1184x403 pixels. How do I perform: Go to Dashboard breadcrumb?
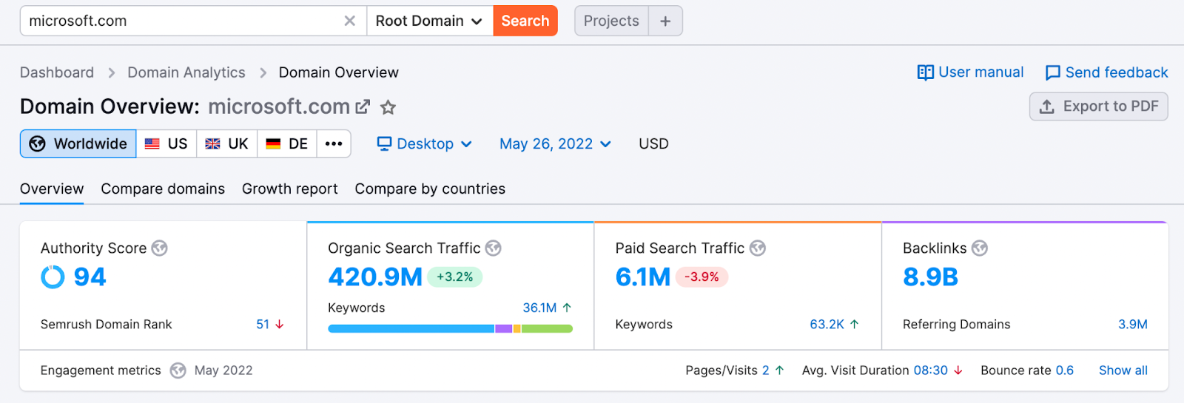click(x=57, y=72)
